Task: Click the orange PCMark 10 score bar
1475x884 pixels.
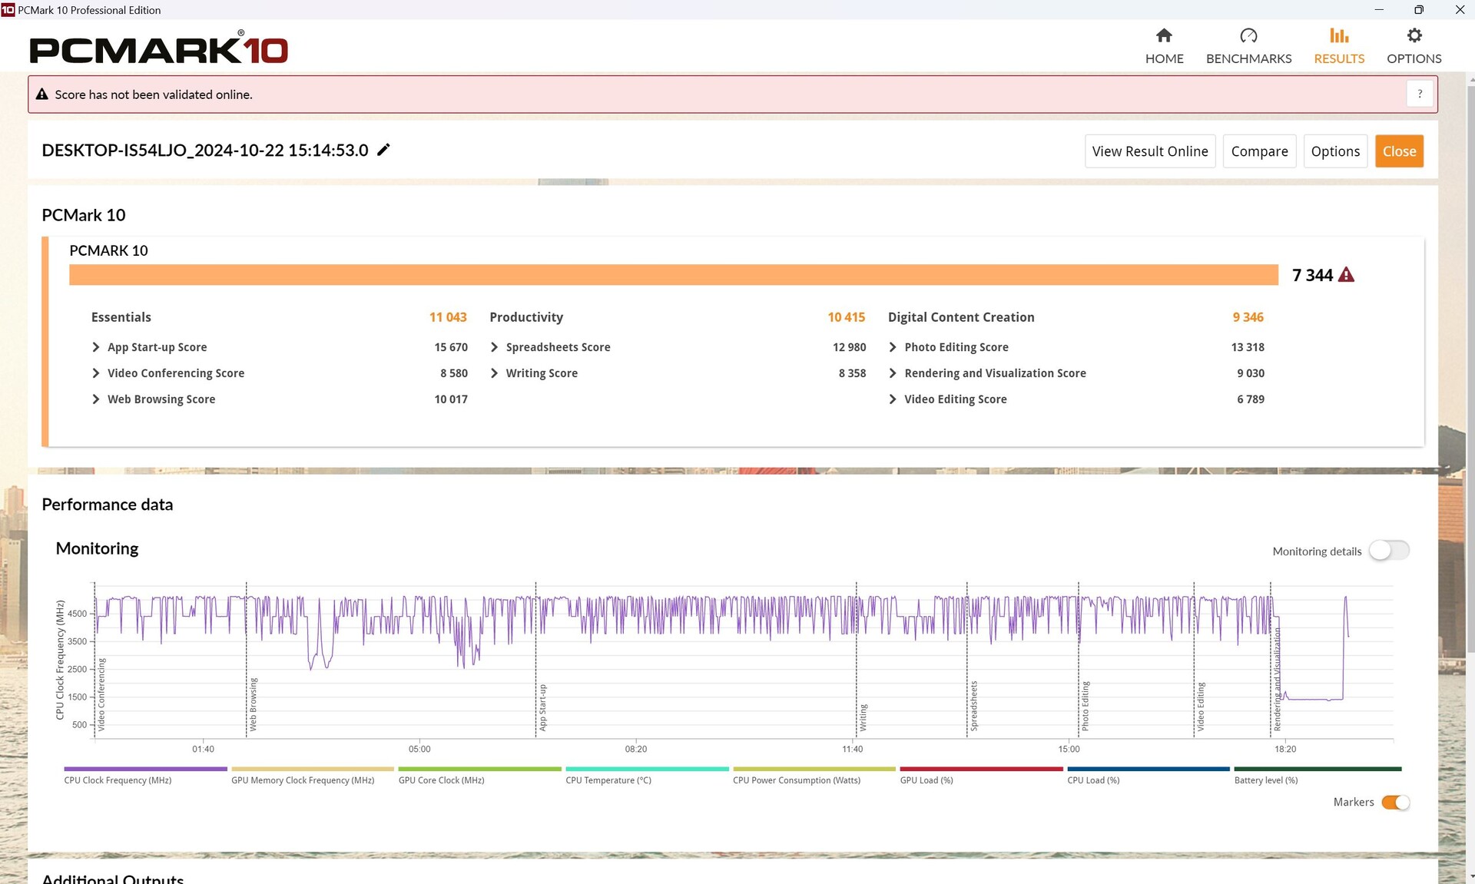Action: (x=673, y=275)
